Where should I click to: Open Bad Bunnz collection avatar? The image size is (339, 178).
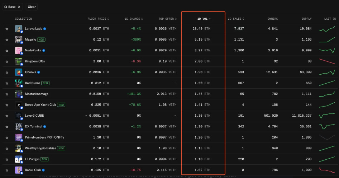point(19,83)
